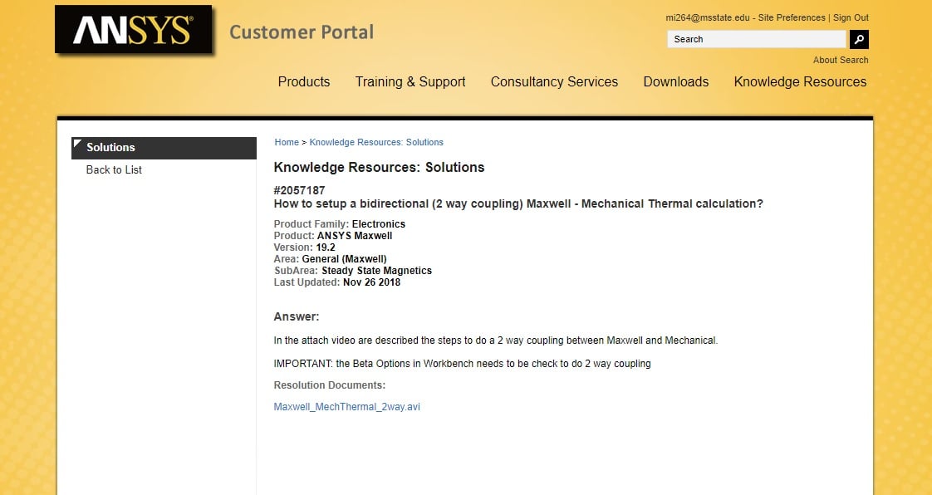Click SubArea Steady State Magnetics line

(x=353, y=271)
